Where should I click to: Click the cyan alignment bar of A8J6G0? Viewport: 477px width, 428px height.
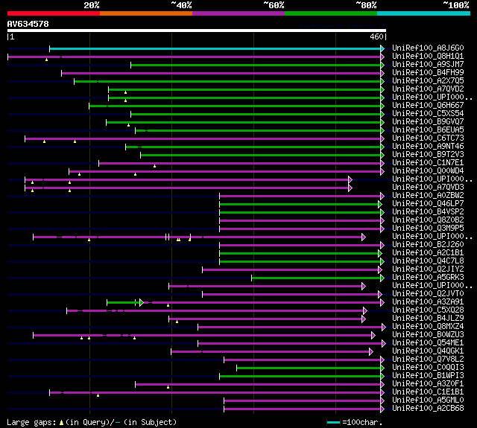(x=215, y=48)
